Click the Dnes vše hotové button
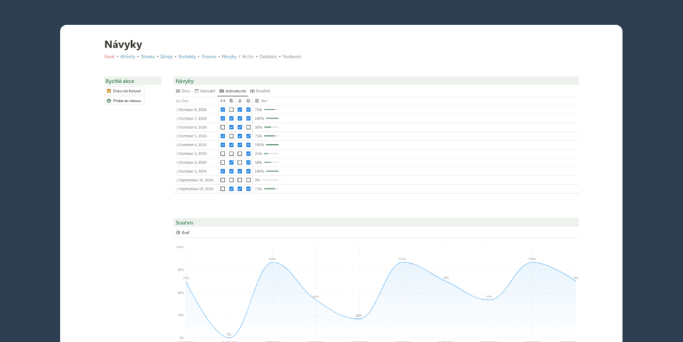The width and height of the screenshot is (683, 342). [x=124, y=91]
